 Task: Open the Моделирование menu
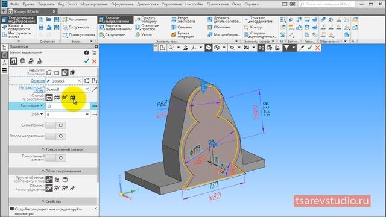pyautogui.click(x=94, y=4)
